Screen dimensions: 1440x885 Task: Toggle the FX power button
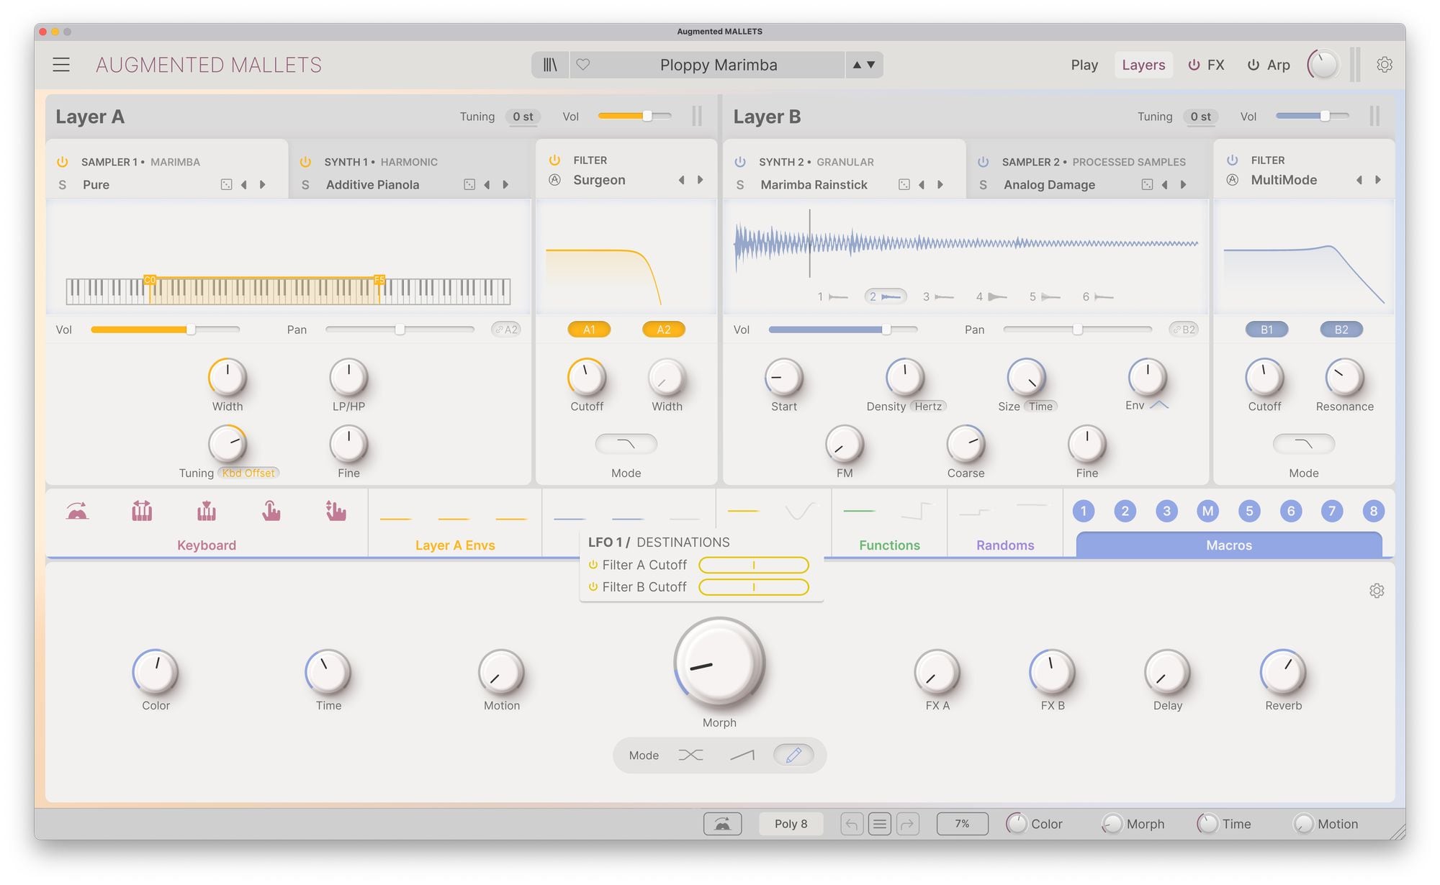click(x=1194, y=65)
